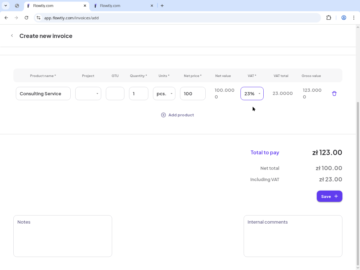The width and height of the screenshot is (360, 270).
Task: Open a new browser tab
Action: 162,6
